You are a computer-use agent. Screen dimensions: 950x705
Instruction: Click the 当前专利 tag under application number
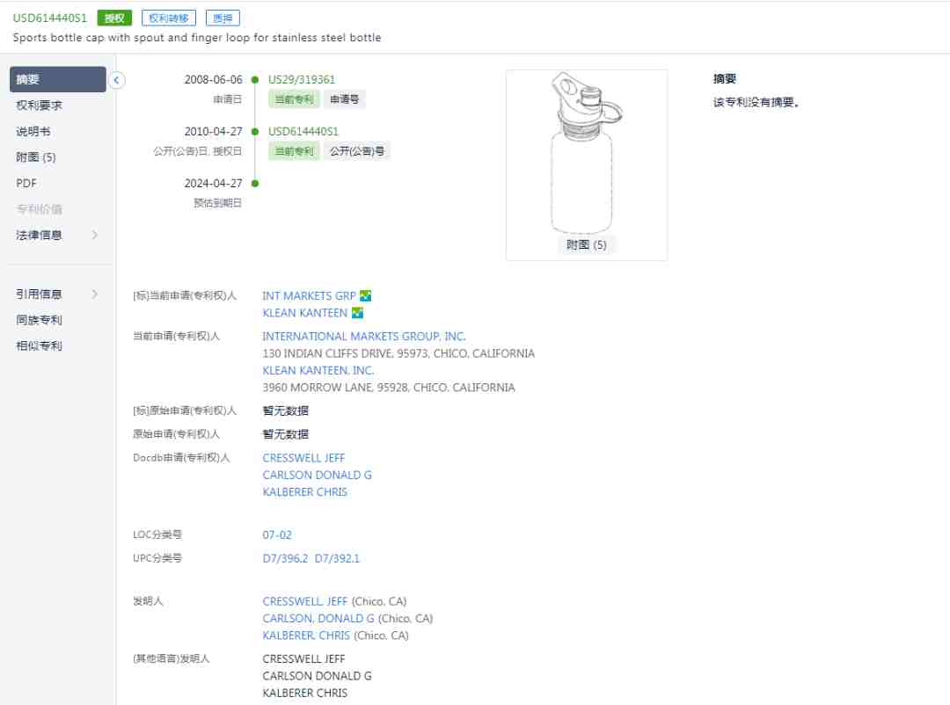[294, 99]
